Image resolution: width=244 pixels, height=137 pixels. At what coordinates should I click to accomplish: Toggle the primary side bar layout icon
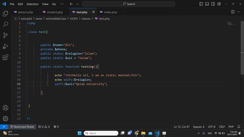pyautogui.click(x=201, y=4)
